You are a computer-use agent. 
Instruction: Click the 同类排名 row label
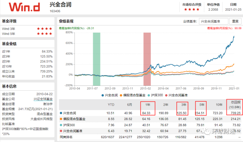(66, 137)
